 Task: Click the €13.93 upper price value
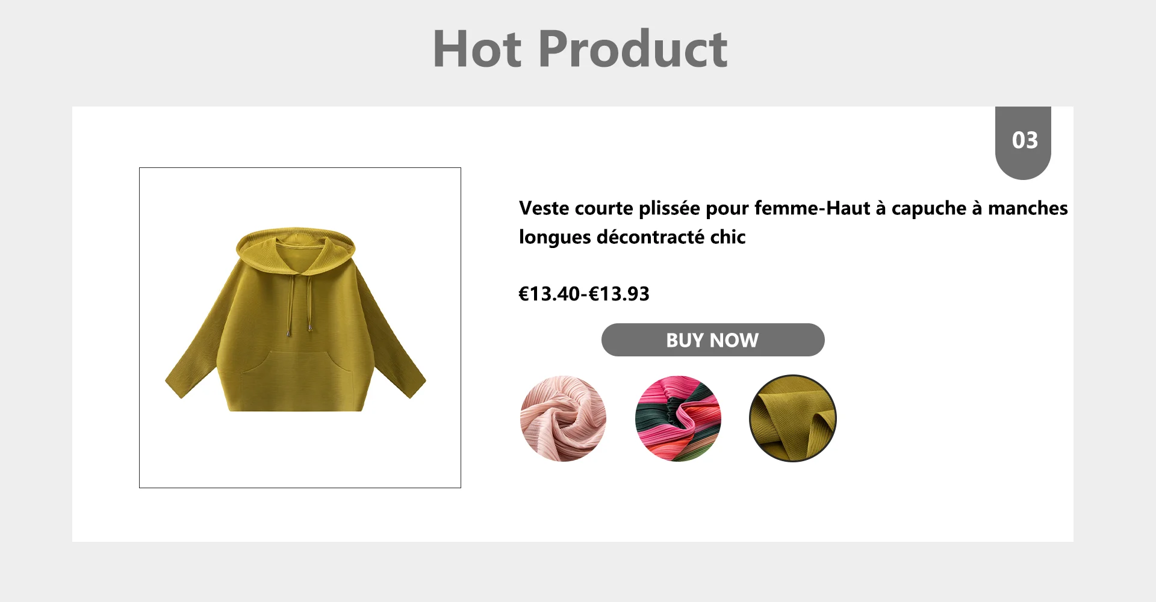pyautogui.click(x=619, y=294)
